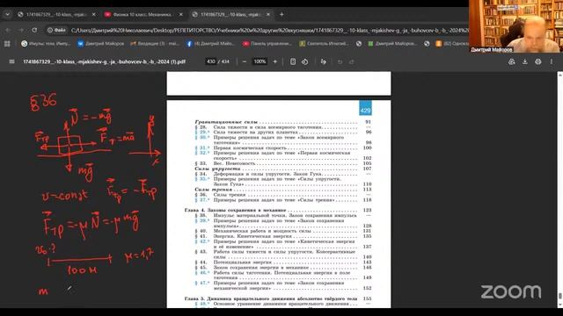Viewport: 563px width, 316px height.
Task: Click the Файл site info chip
Action: (x=56, y=30)
